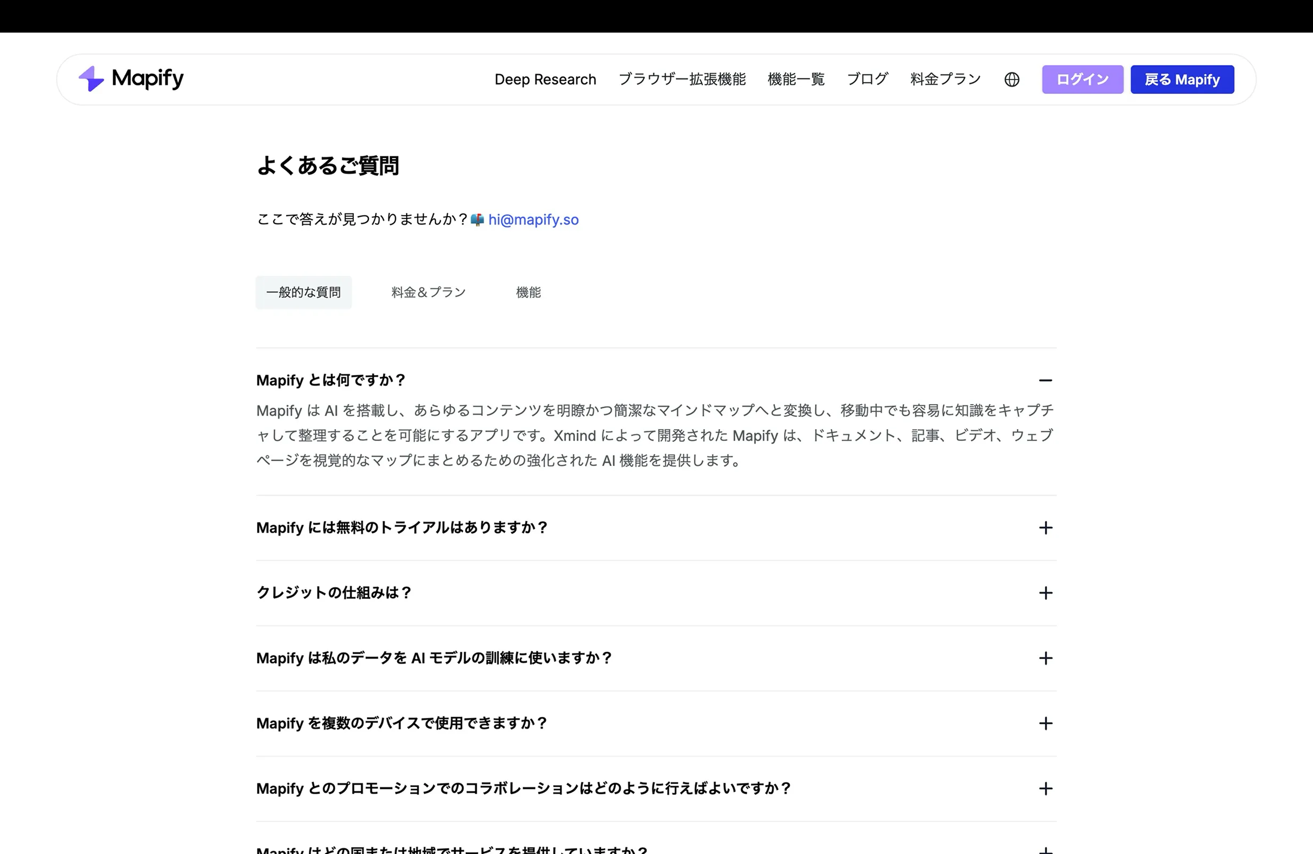The width and height of the screenshot is (1313, 854).
Task: Click question 'Mapify には無料のトライアルはありますか？'
Action: pyautogui.click(x=402, y=528)
